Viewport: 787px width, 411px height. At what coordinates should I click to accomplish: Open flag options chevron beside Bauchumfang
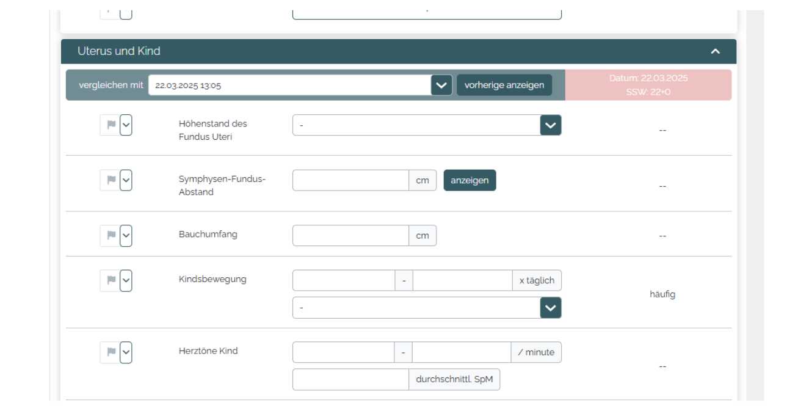click(126, 236)
